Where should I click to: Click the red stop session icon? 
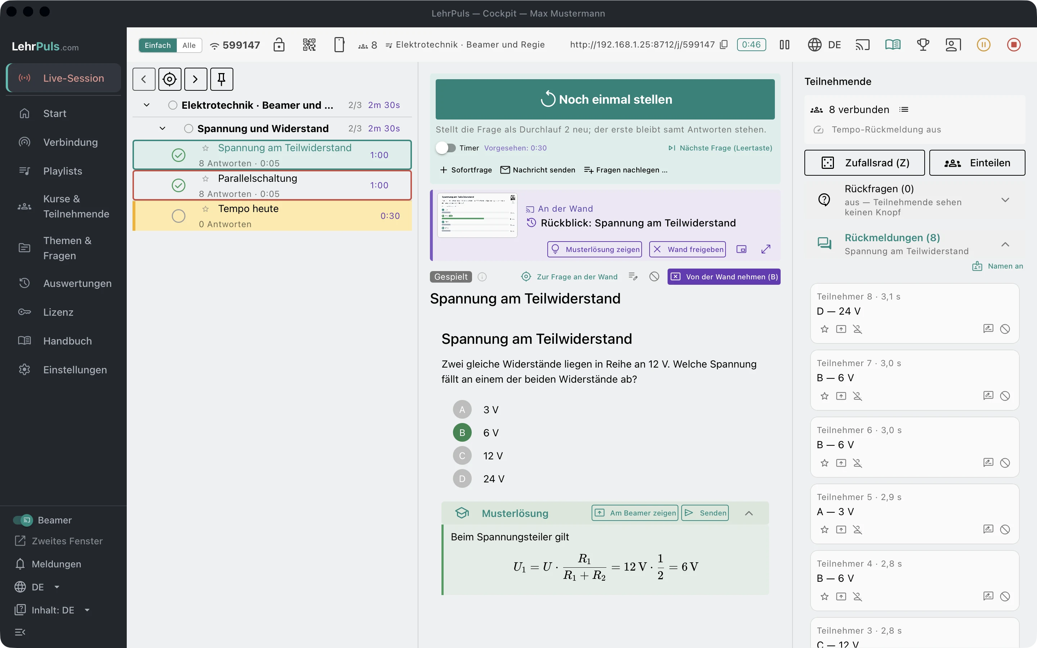tap(1014, 45)
